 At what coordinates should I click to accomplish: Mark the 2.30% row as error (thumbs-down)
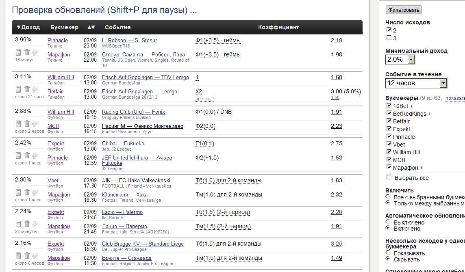(35, 192)
